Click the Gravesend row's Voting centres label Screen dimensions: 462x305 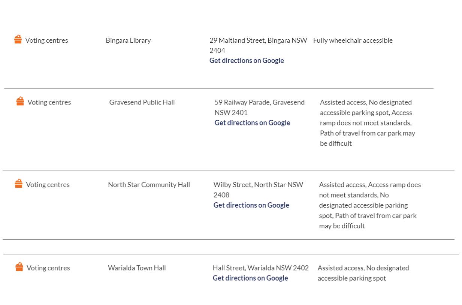click(x=49, y=102)
